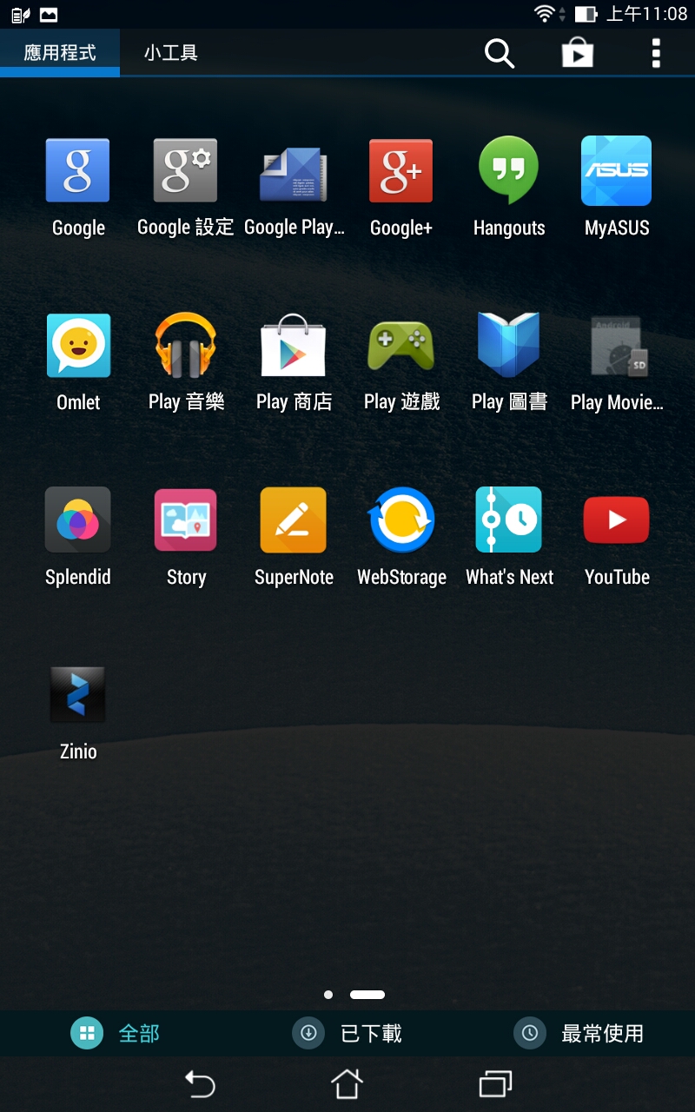695x1112 pixels.
Task: Open the recent apps button
Action: [x=495, y=1084]
